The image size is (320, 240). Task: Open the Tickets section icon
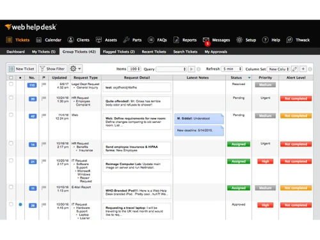point(9,40)
